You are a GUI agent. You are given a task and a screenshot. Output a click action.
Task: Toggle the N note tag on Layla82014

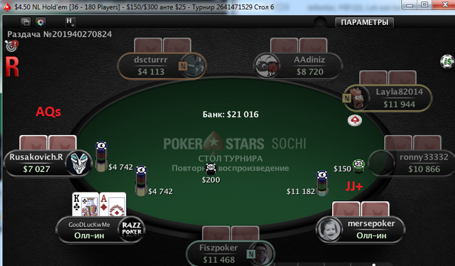click(x=346, y=98)
